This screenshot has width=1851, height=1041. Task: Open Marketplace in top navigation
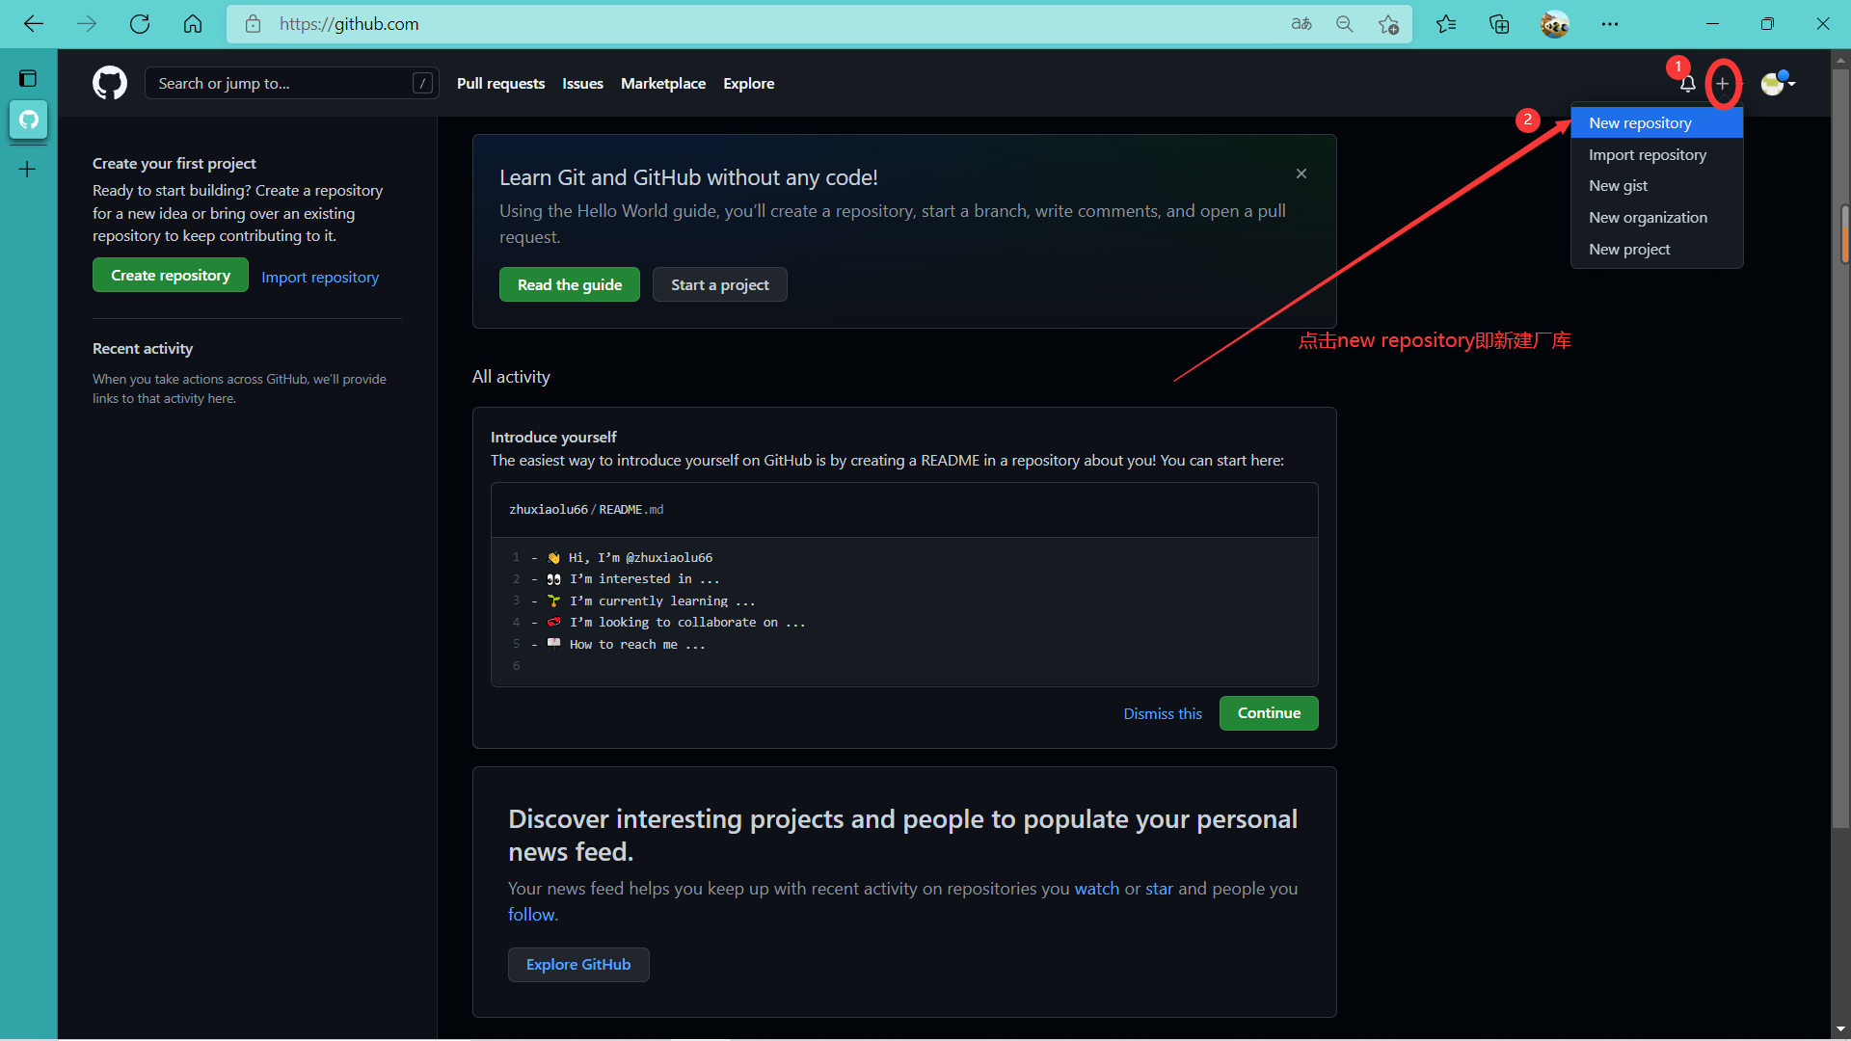point(663,84)
